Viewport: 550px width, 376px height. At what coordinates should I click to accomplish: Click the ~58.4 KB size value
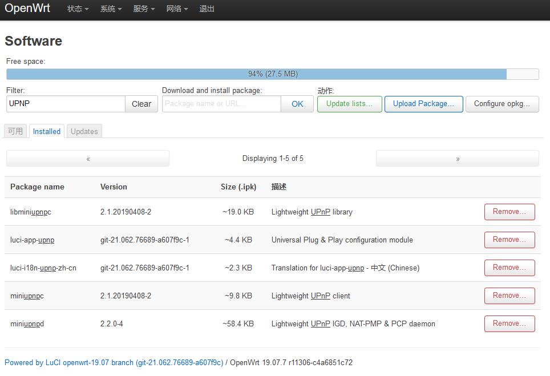tap(238, 324)
